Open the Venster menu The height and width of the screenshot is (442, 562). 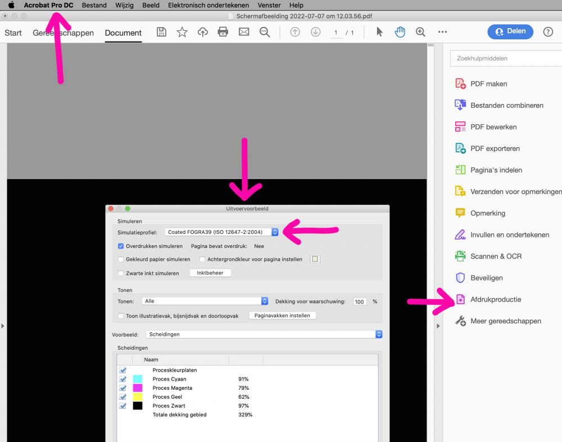(x=269, y=5)
